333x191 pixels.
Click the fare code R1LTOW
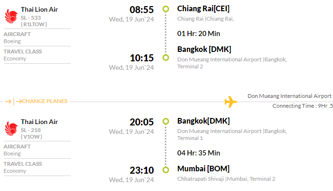(34, 24)
